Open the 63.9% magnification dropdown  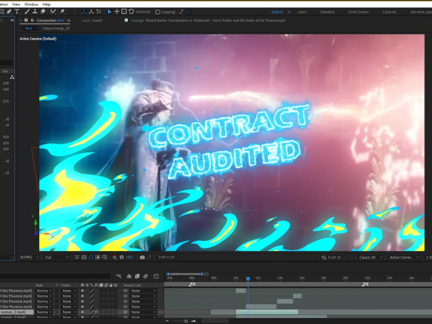coord(29,257)
